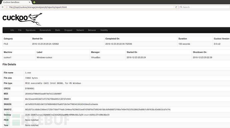230x128 pixels.
Task: Select the SHA512 hash value
Action: click(x=98, y=110)
